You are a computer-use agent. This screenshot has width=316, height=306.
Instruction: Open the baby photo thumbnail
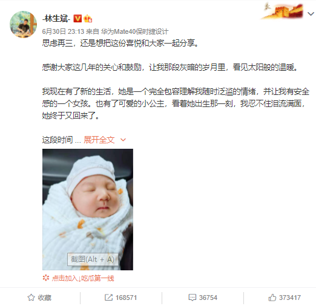click(x=88, y=209)
